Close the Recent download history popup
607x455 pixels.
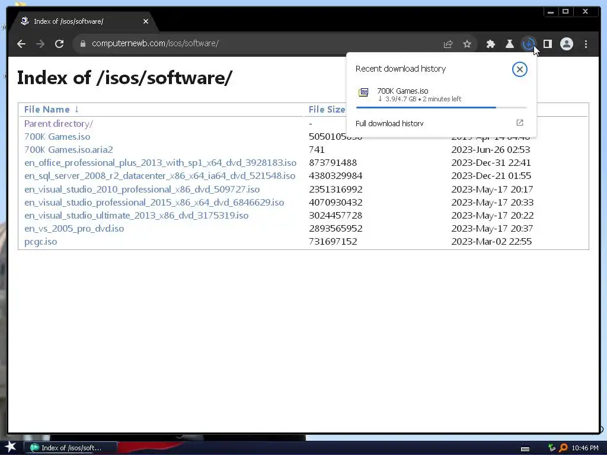click(x=519, y=69)
